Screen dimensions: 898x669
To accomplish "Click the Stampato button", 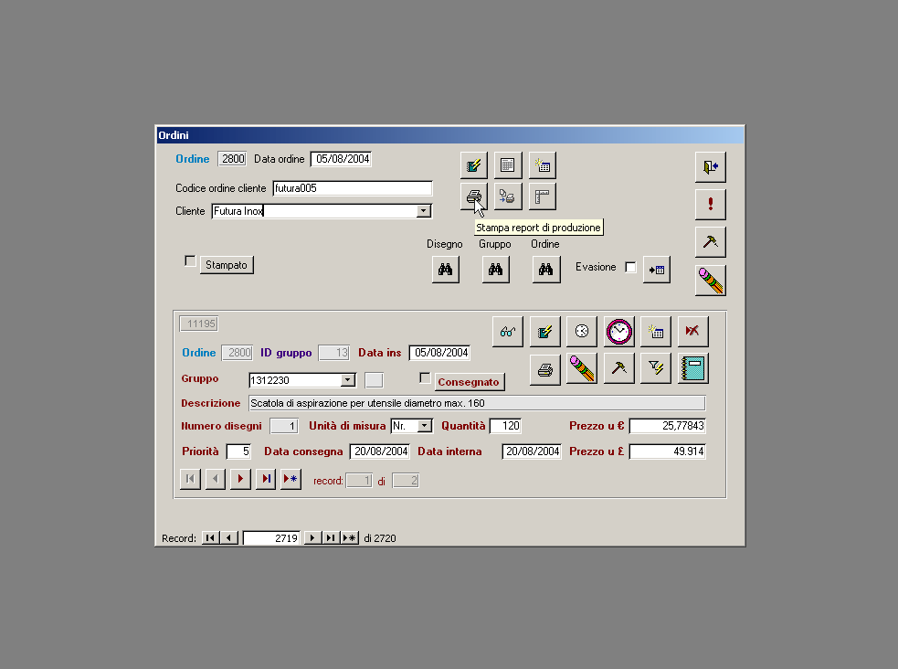I will click(x=227, y=265).
